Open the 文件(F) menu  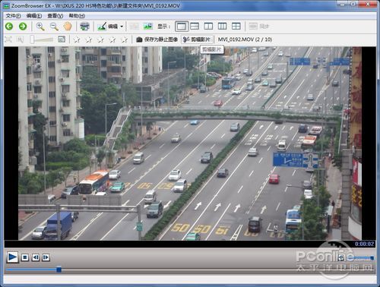[x=13, y=16]
